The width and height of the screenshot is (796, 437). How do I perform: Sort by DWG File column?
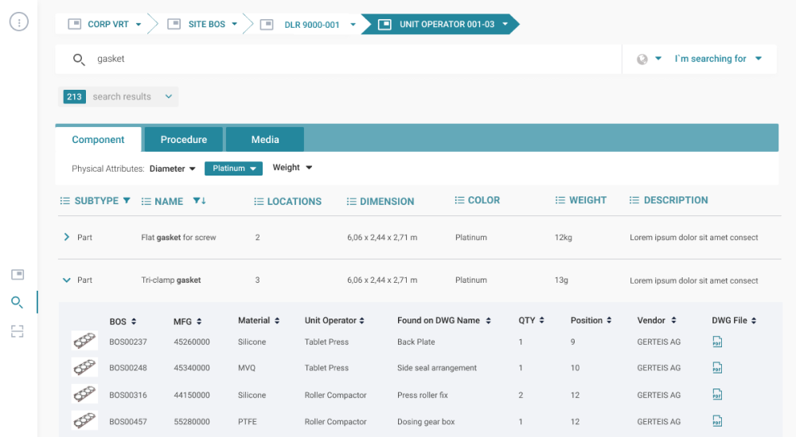(754, 320)
